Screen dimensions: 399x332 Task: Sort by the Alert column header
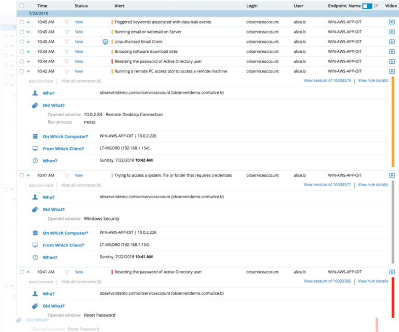tap(119, 6)
